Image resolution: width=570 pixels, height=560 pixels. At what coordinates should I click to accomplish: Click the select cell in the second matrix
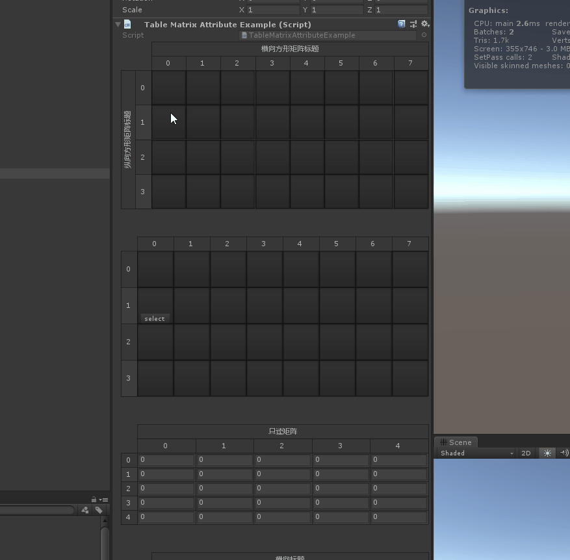tap(155, 318)
